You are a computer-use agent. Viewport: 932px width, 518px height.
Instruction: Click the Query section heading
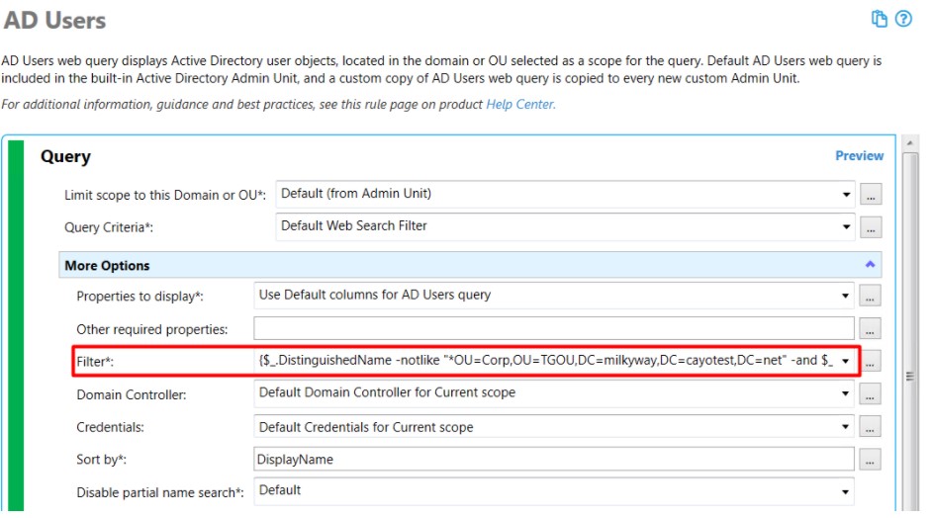pyautogui.click(x=65, y=157)
